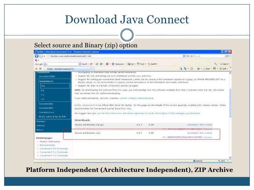
Task: Click the IE search box field
Action: coord(210,56)
